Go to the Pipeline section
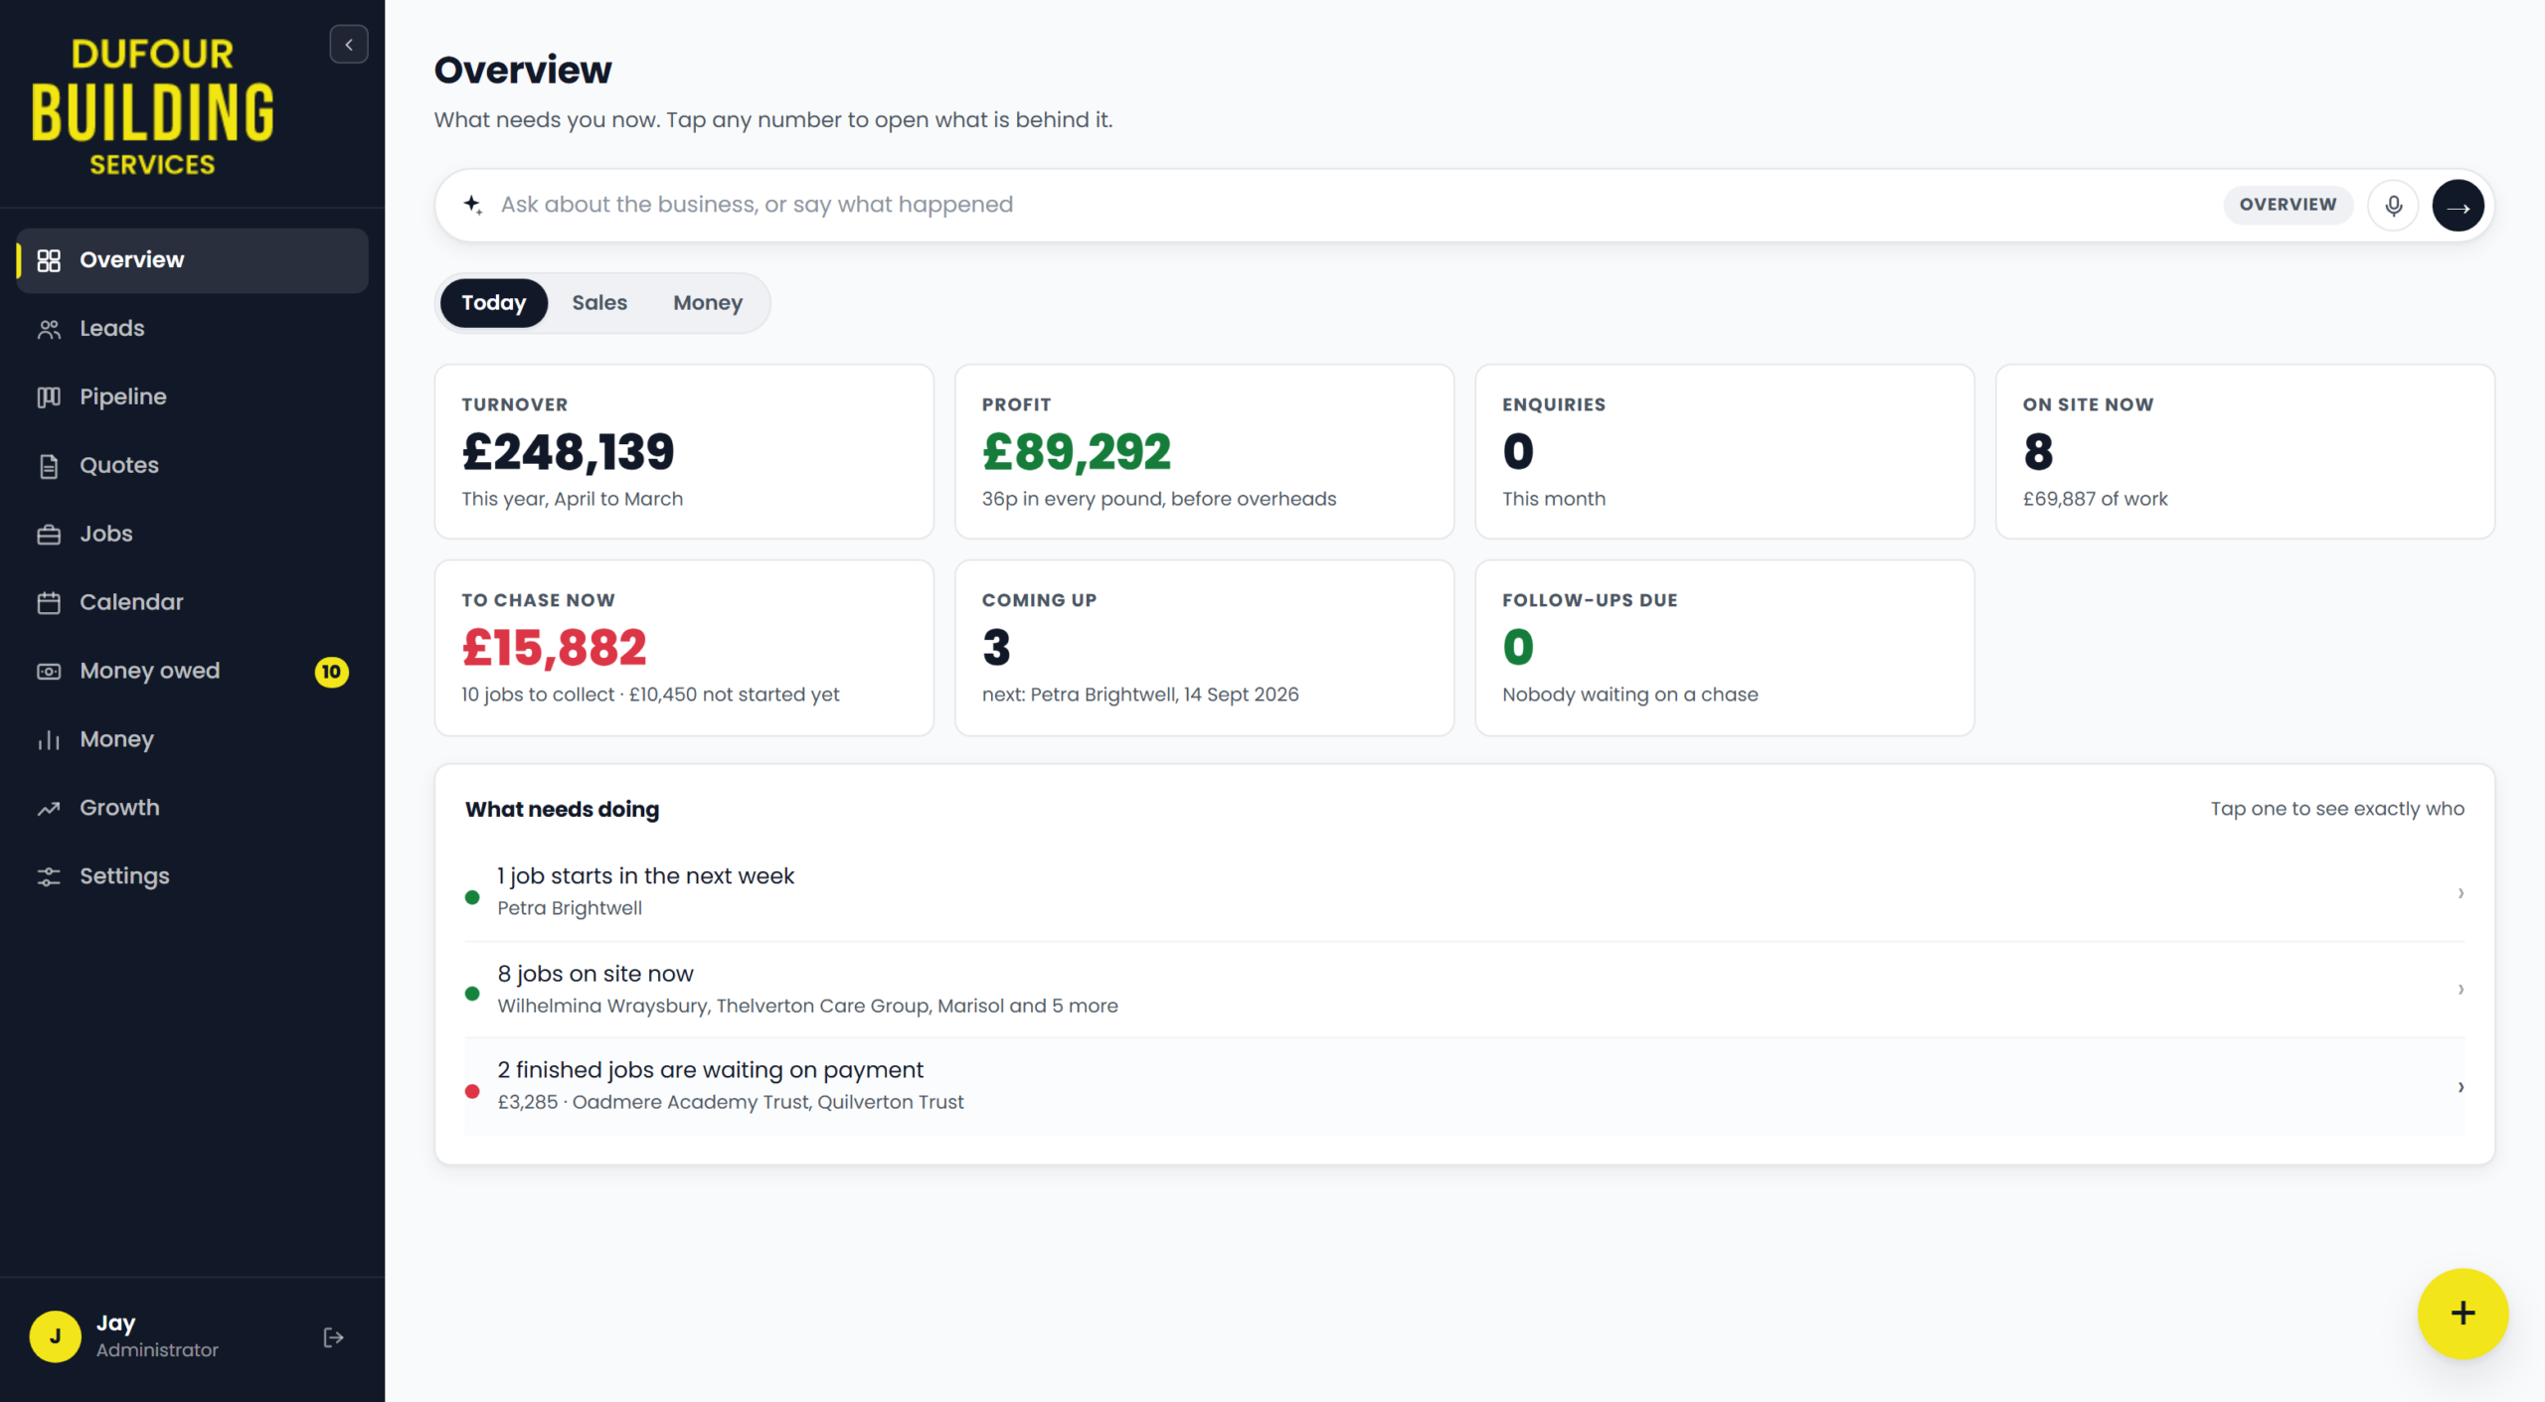Screen dimensions: 2545x1402 [x=192, y=397]
